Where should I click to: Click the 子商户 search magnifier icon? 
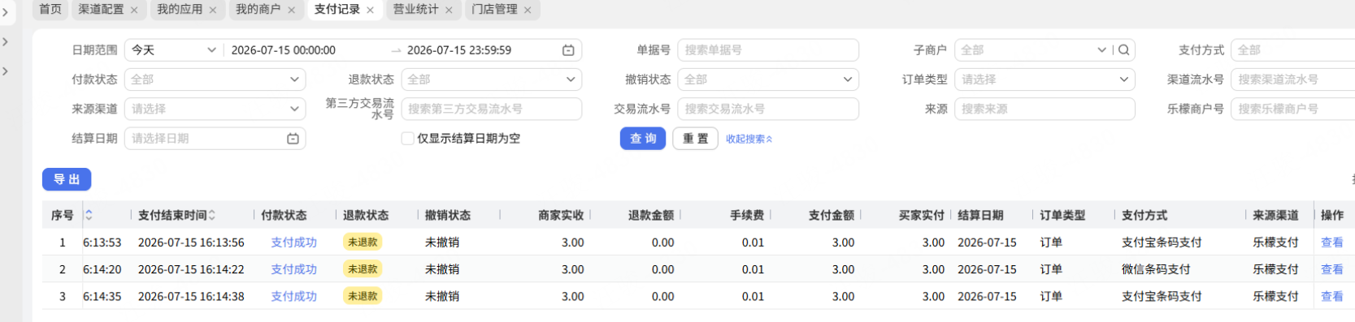[x=1124, y=50]
